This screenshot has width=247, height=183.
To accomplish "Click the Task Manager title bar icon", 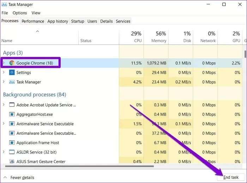I will click(4, 5).
